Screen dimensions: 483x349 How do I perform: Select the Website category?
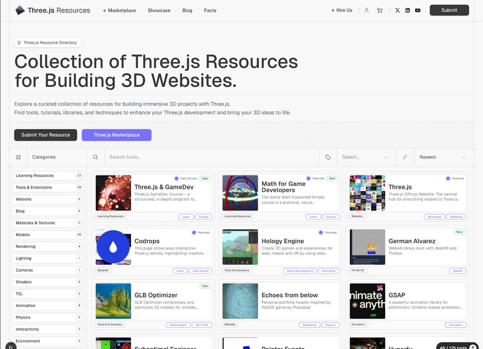tap(48, 199)
